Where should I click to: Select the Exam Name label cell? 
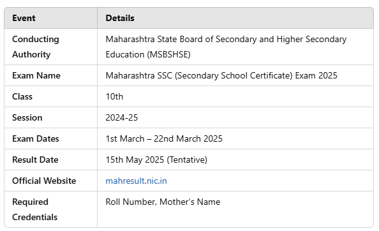point(51,75)
